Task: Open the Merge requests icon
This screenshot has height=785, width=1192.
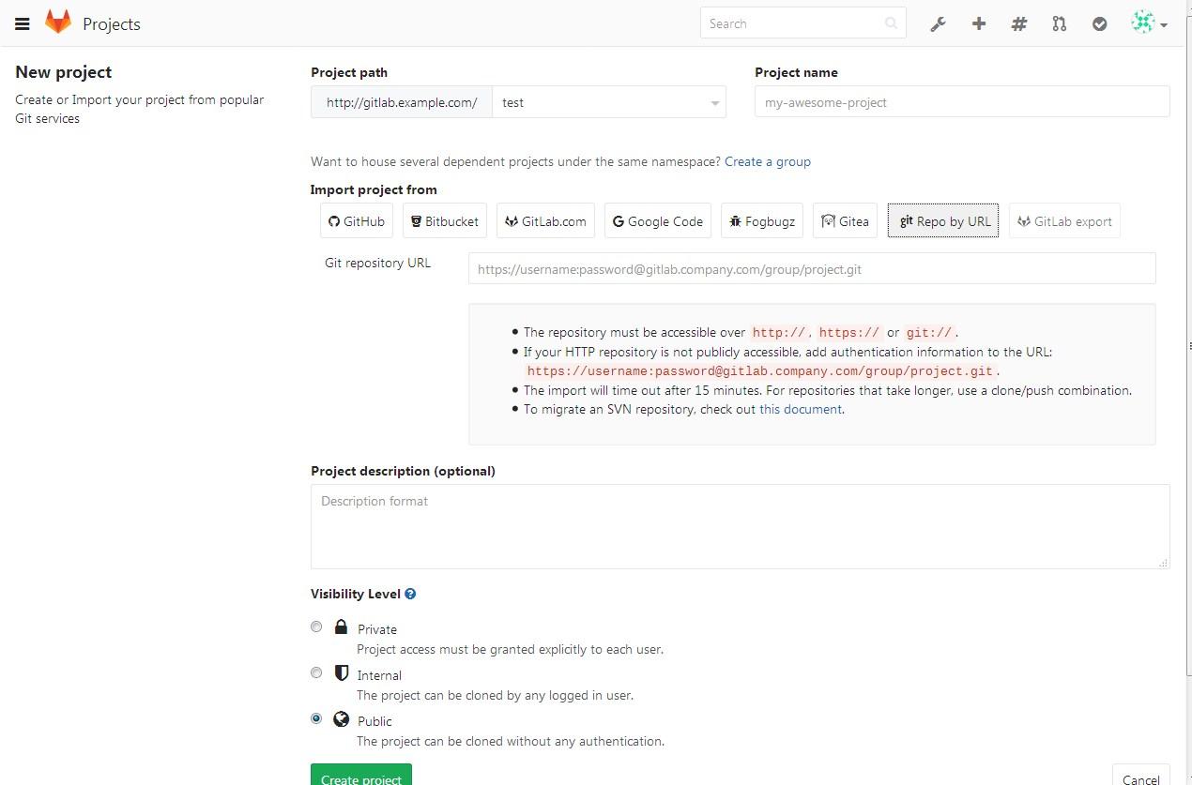Action: (x=1060, y=23)
